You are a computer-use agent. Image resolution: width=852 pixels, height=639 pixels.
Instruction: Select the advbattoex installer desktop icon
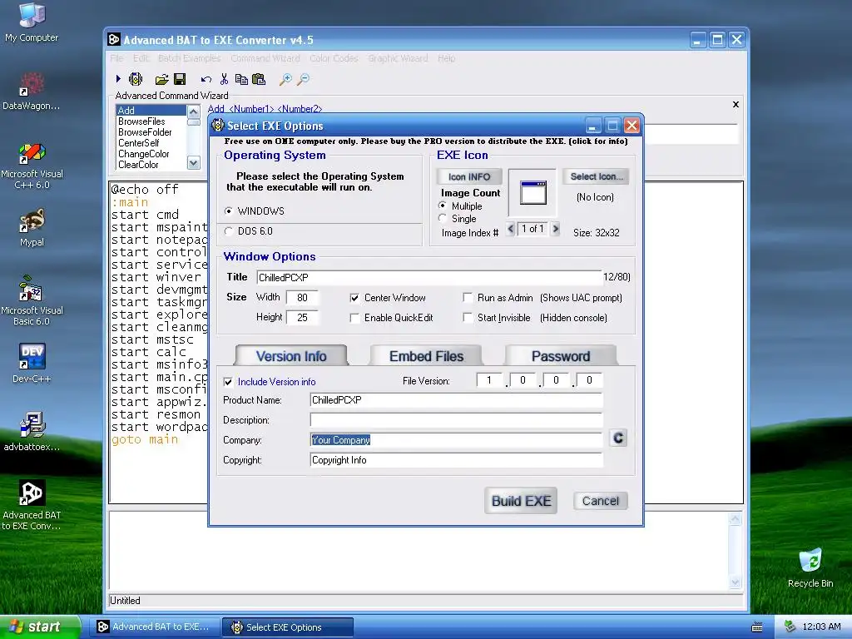[32, 432]
